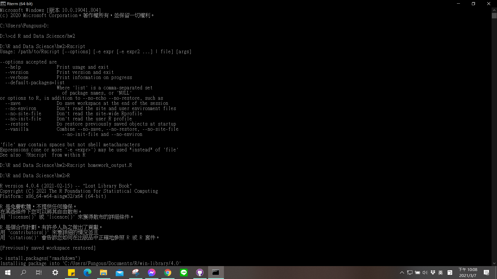Image resolution: width=497 pixels, height=279 pixels.
Task: Open File Explorer from the taskbar
Action: point(104,273)
